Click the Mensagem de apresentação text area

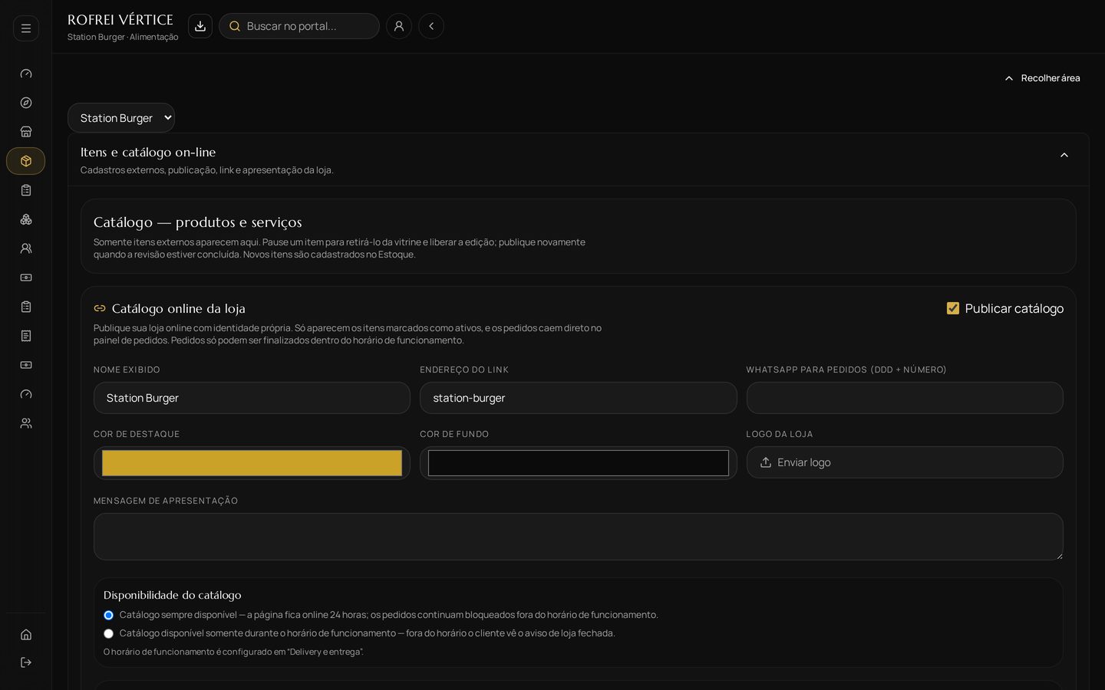tap(579, 537)
